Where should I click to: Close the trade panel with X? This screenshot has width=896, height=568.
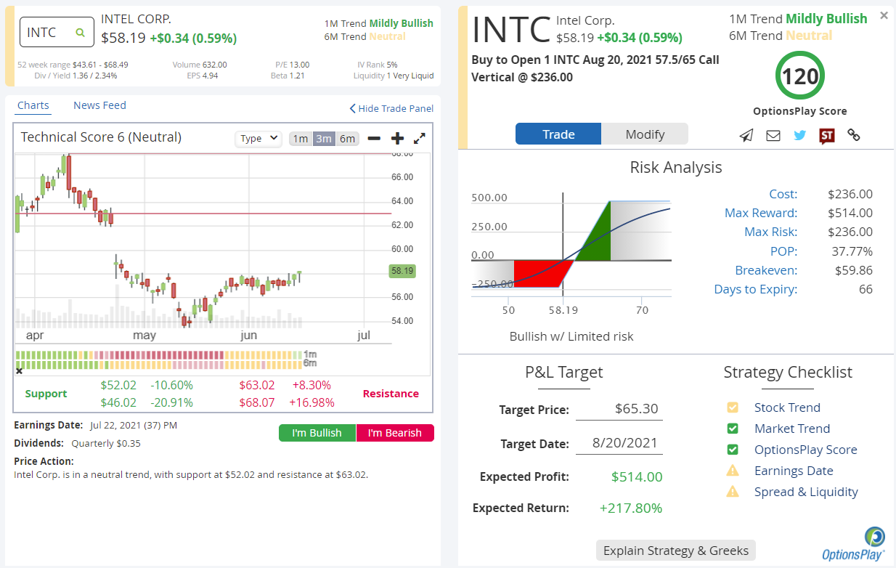coord(884,15)
